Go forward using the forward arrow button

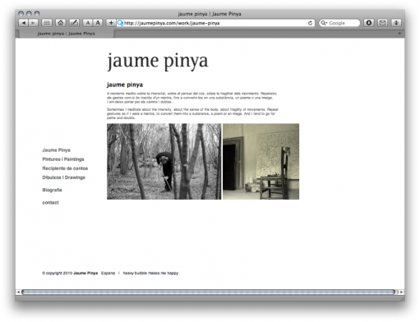click(x=33, y=23)
